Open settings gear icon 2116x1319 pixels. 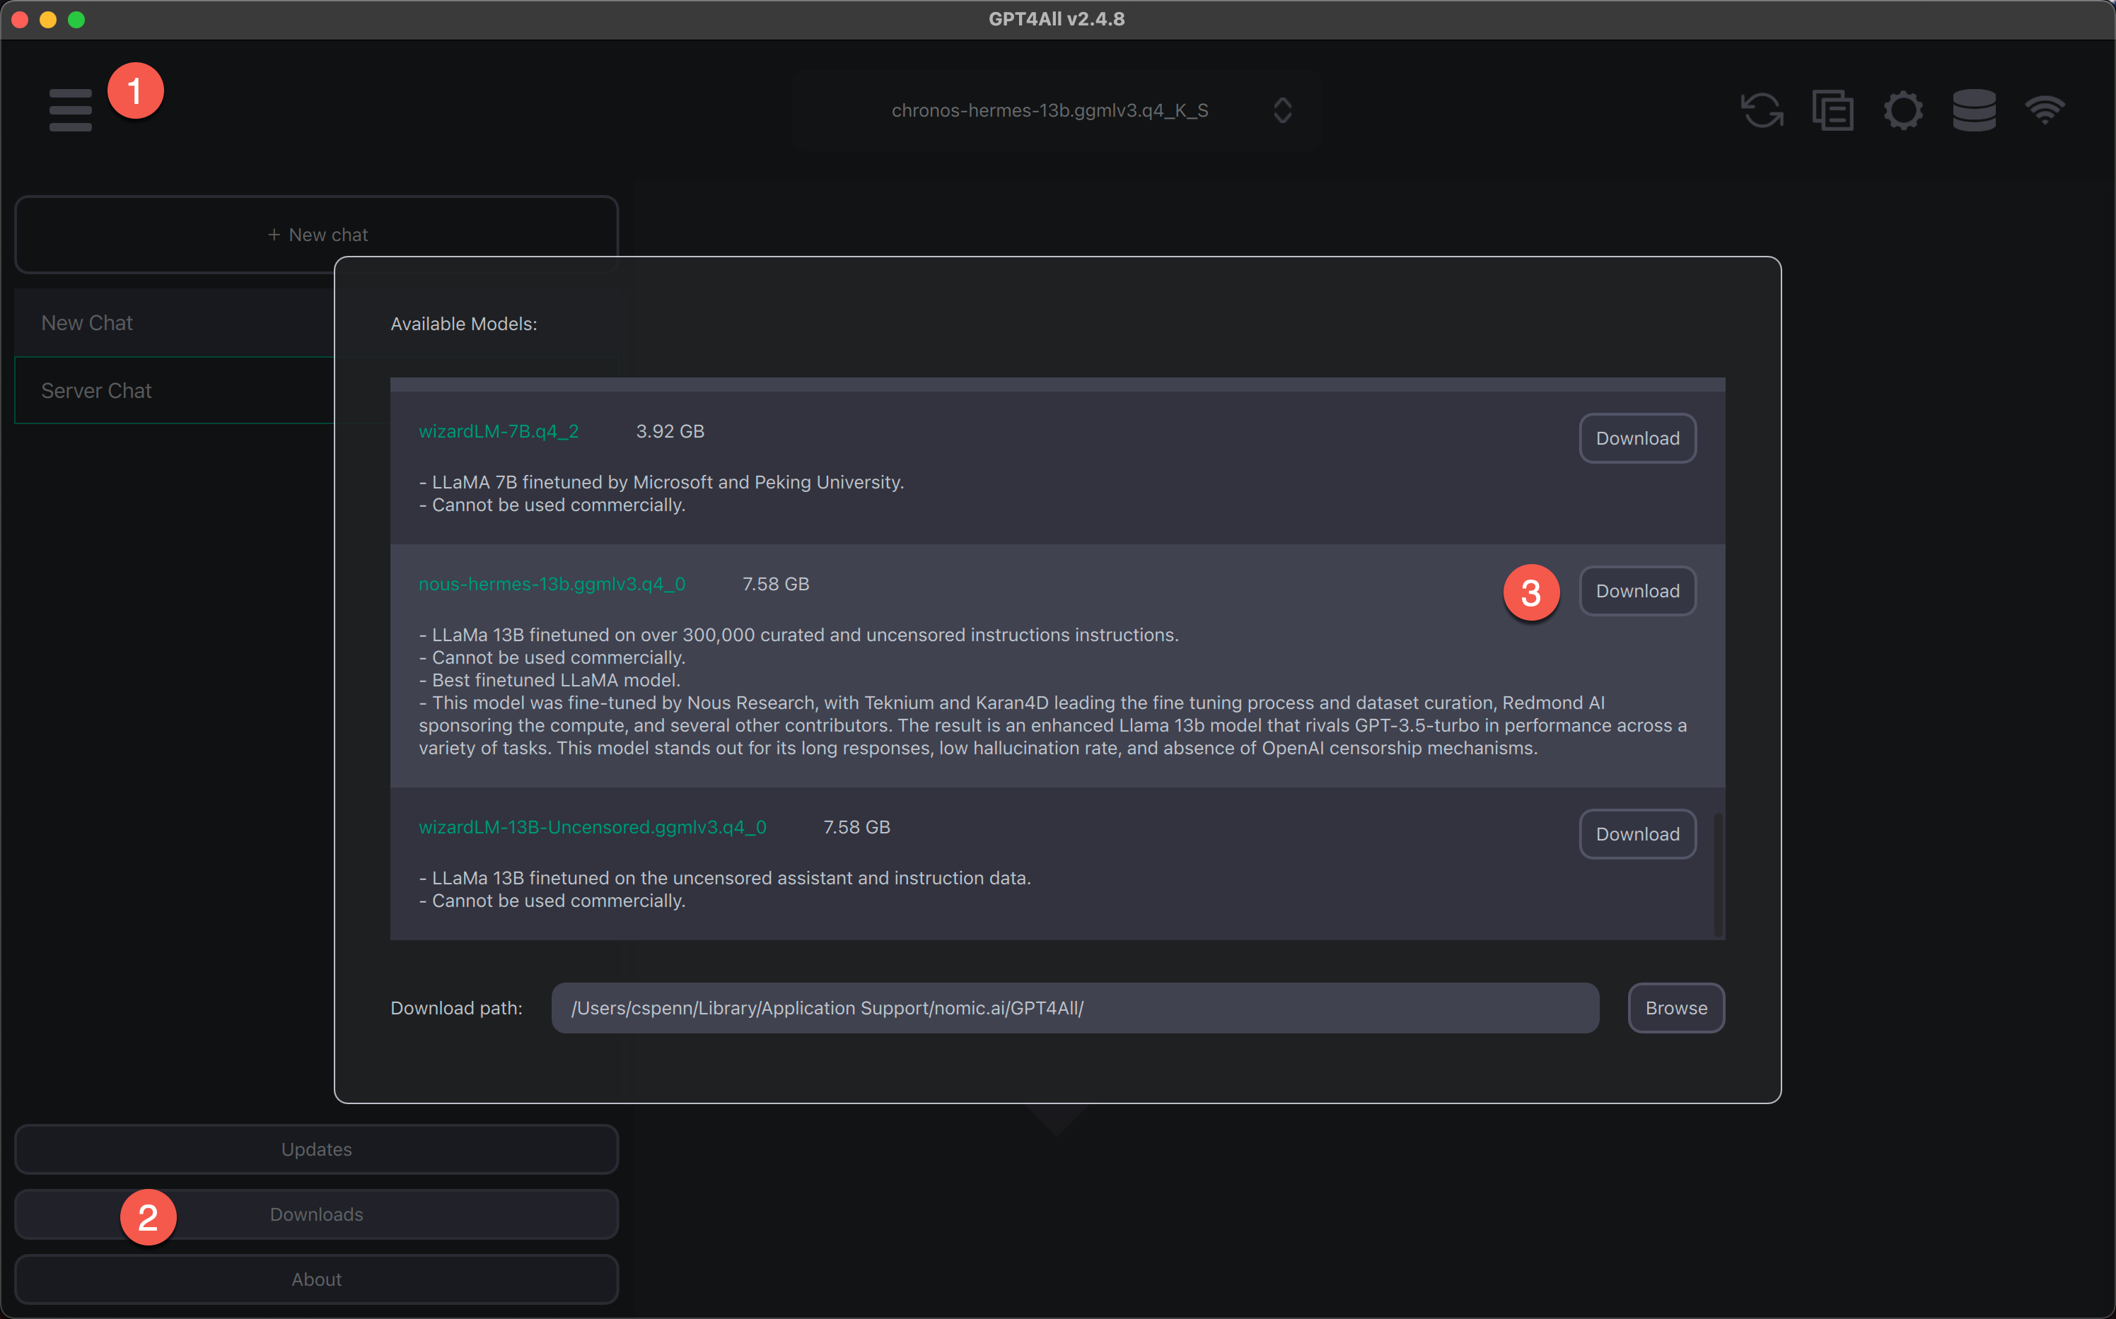click(x=1903, y=111)
